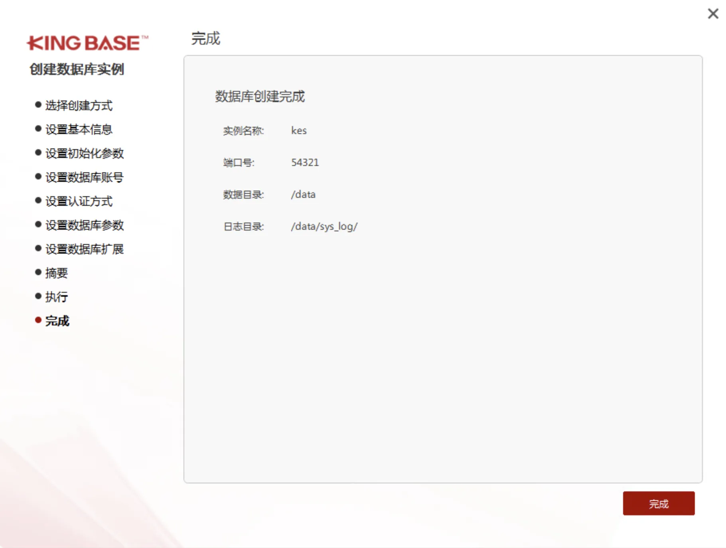Select the 设置初始化参数 step

84,153
